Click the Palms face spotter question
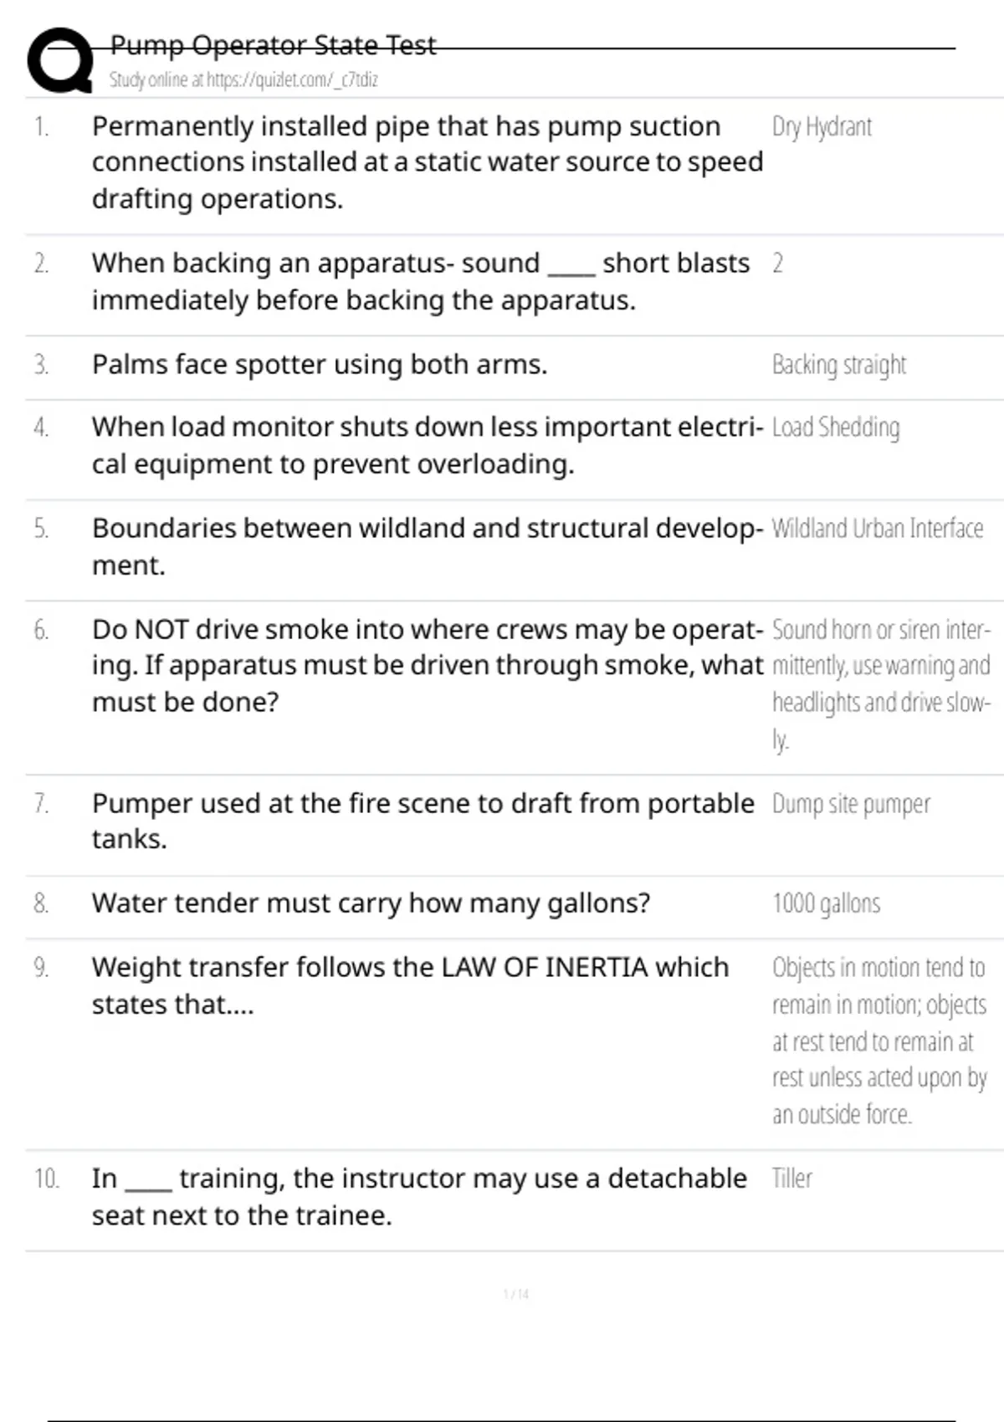Screen dimensions: 1004x1422 (320, 365)
